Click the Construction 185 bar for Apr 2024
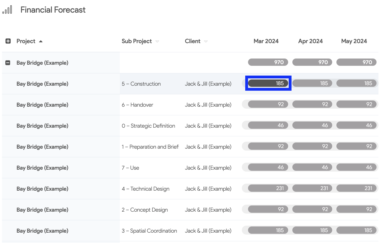Screen dimensions: 390x243 tap(312, 83)
